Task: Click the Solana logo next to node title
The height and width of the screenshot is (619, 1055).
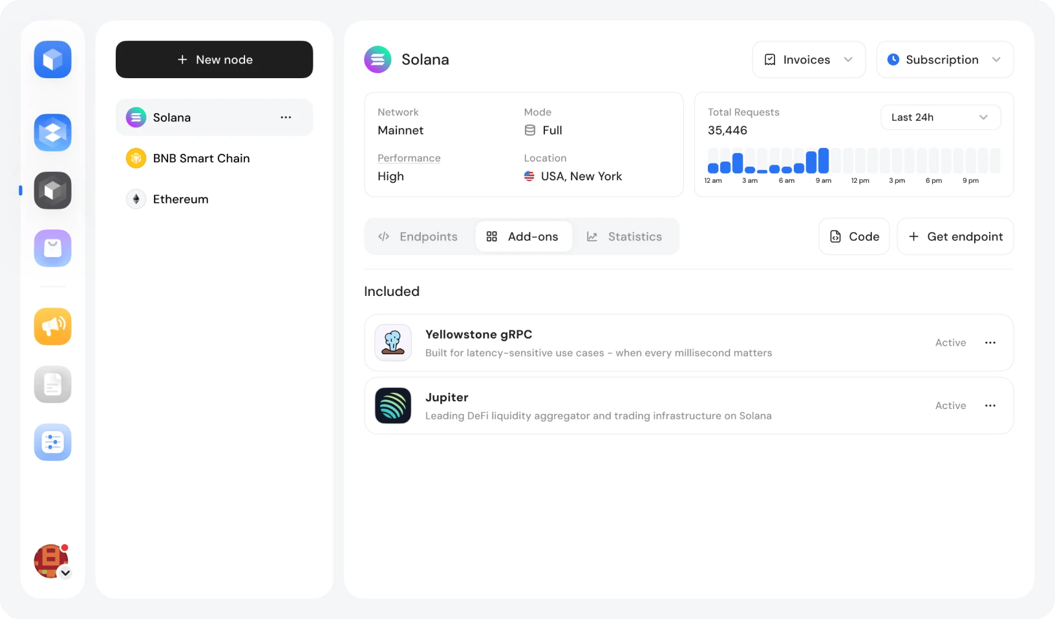Action: 378,59
